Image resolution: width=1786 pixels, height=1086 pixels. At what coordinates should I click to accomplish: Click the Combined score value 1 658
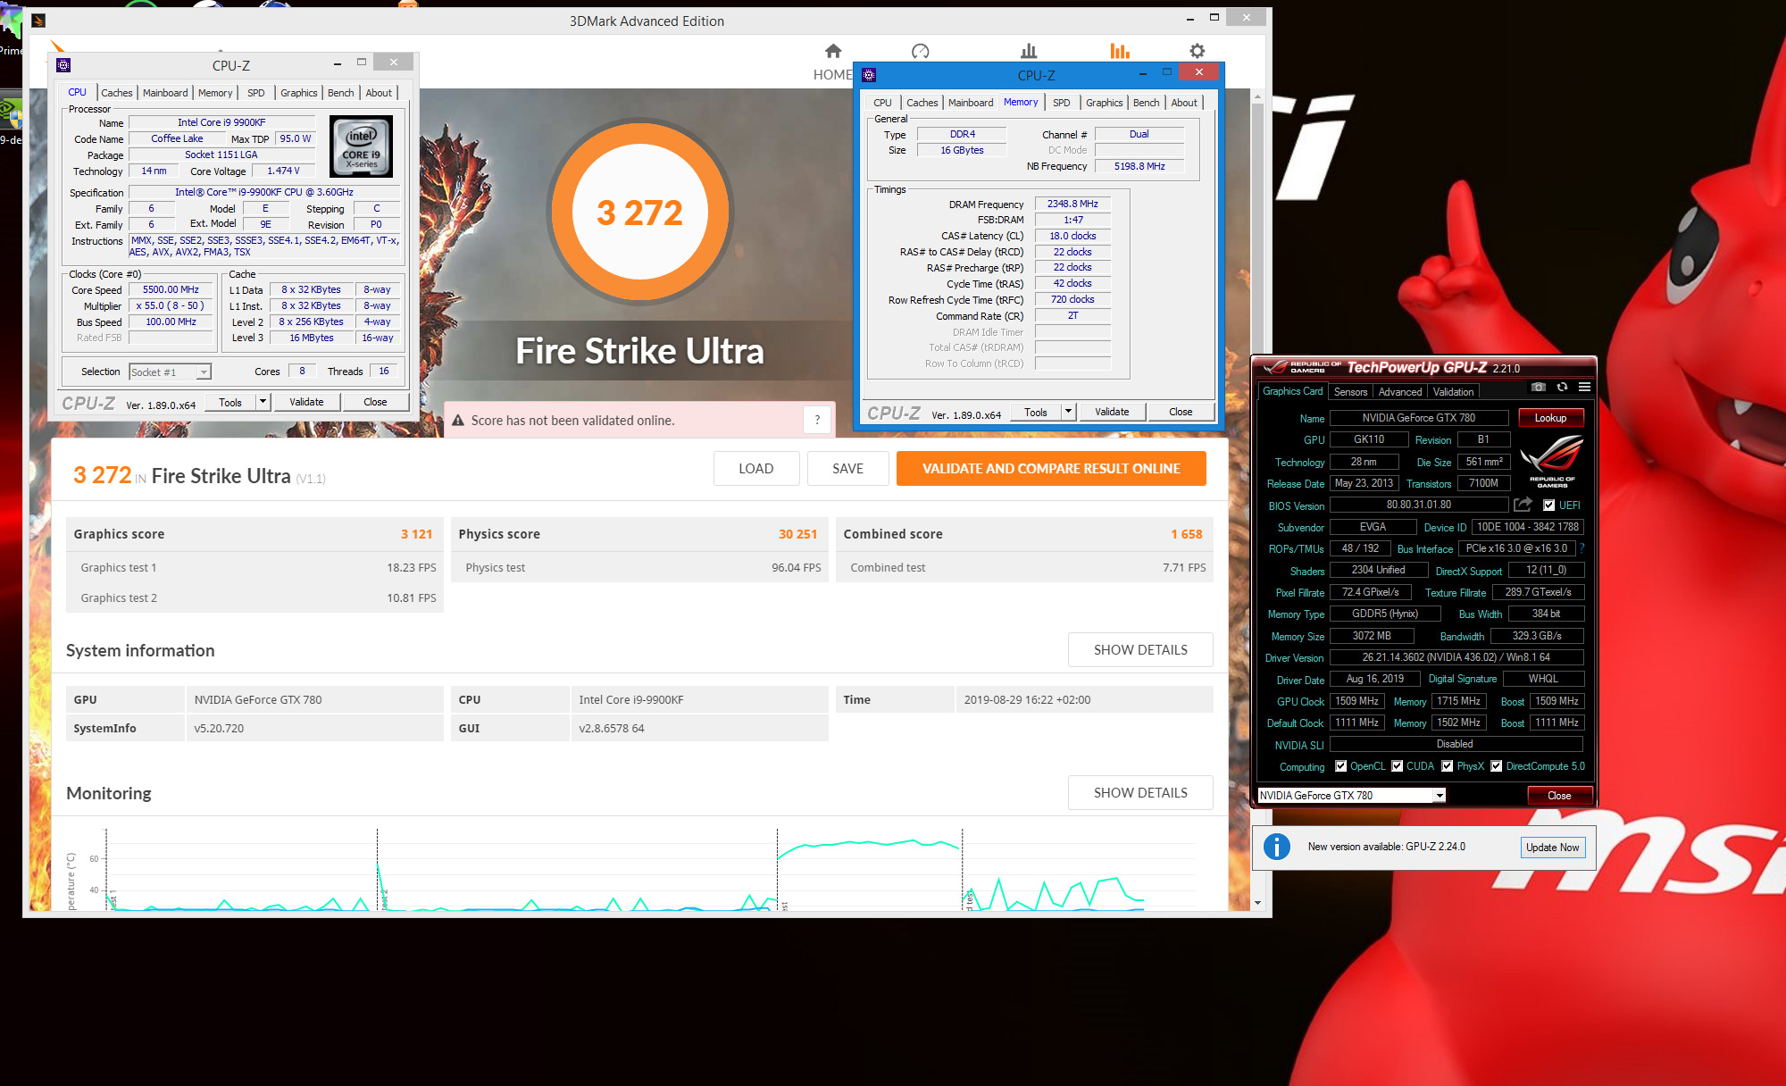(1187, 534)
